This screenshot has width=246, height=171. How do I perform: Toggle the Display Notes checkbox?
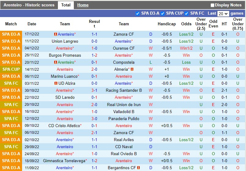click(x=212, y=5)
